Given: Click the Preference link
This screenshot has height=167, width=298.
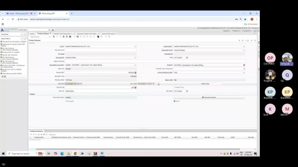Looking at the screenshot, I should 236,31.
